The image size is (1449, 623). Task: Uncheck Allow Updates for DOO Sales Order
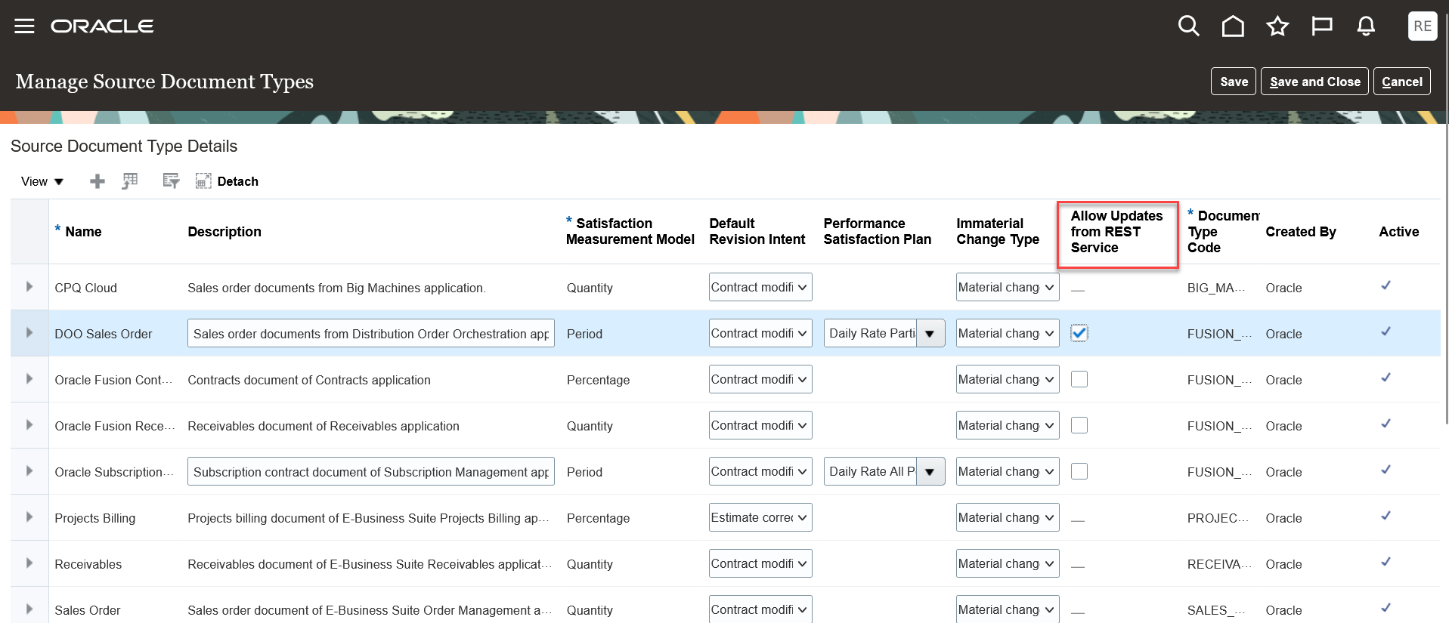pyautogui.click(x=1079, y=333)
